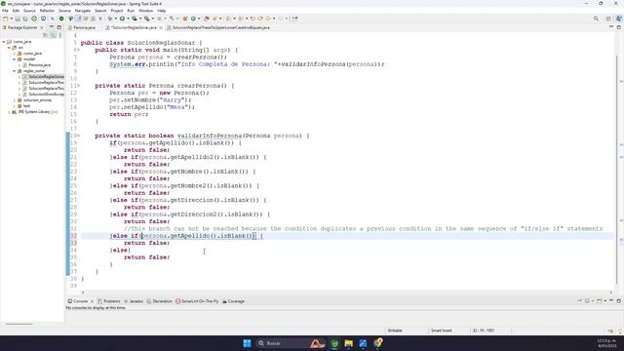Open the Edit menu
This screenshot has height=351, width=624.
click(16, 11)
